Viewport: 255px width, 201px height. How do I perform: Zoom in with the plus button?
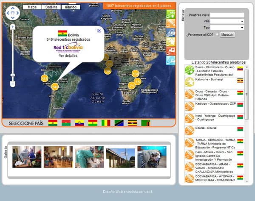(13, 27)
